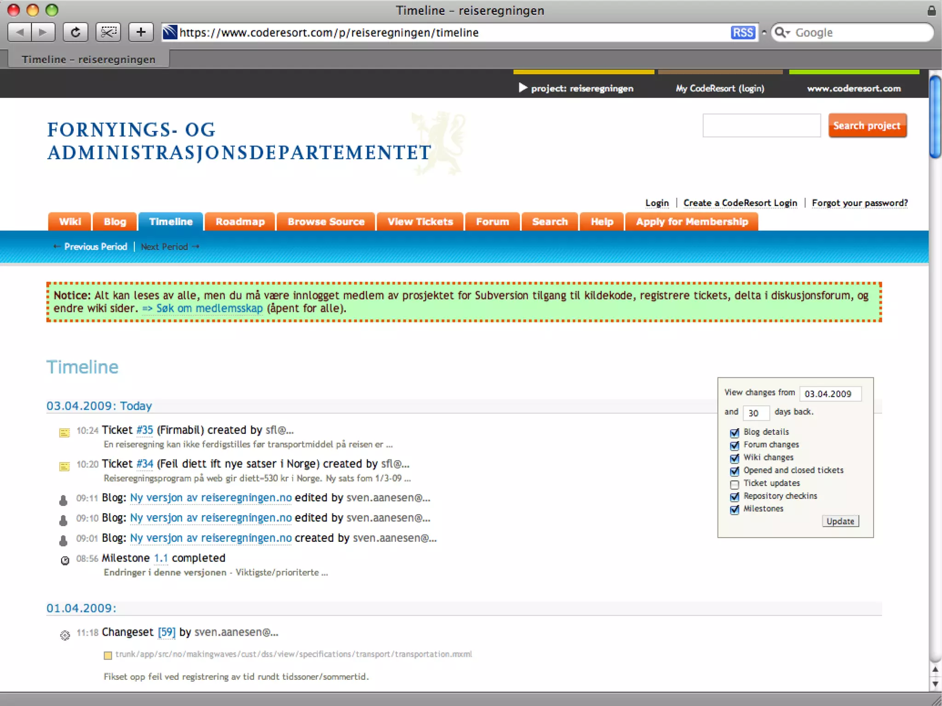This screenshot has width=942, height=706.
Task: Click the Add bookmark plus button
Action: coord(141,32)
